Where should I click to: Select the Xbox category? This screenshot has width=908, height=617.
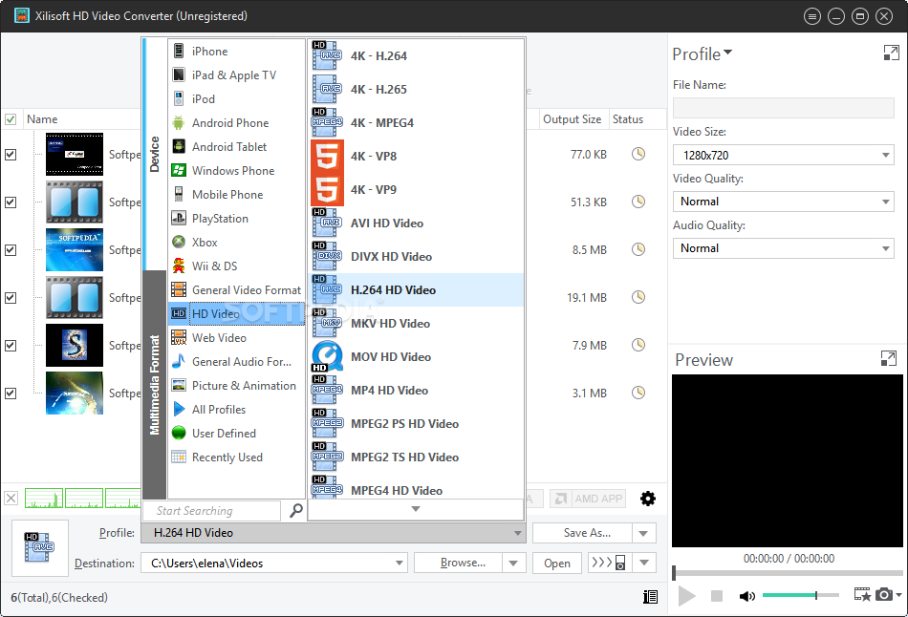[x=236, y=242]
